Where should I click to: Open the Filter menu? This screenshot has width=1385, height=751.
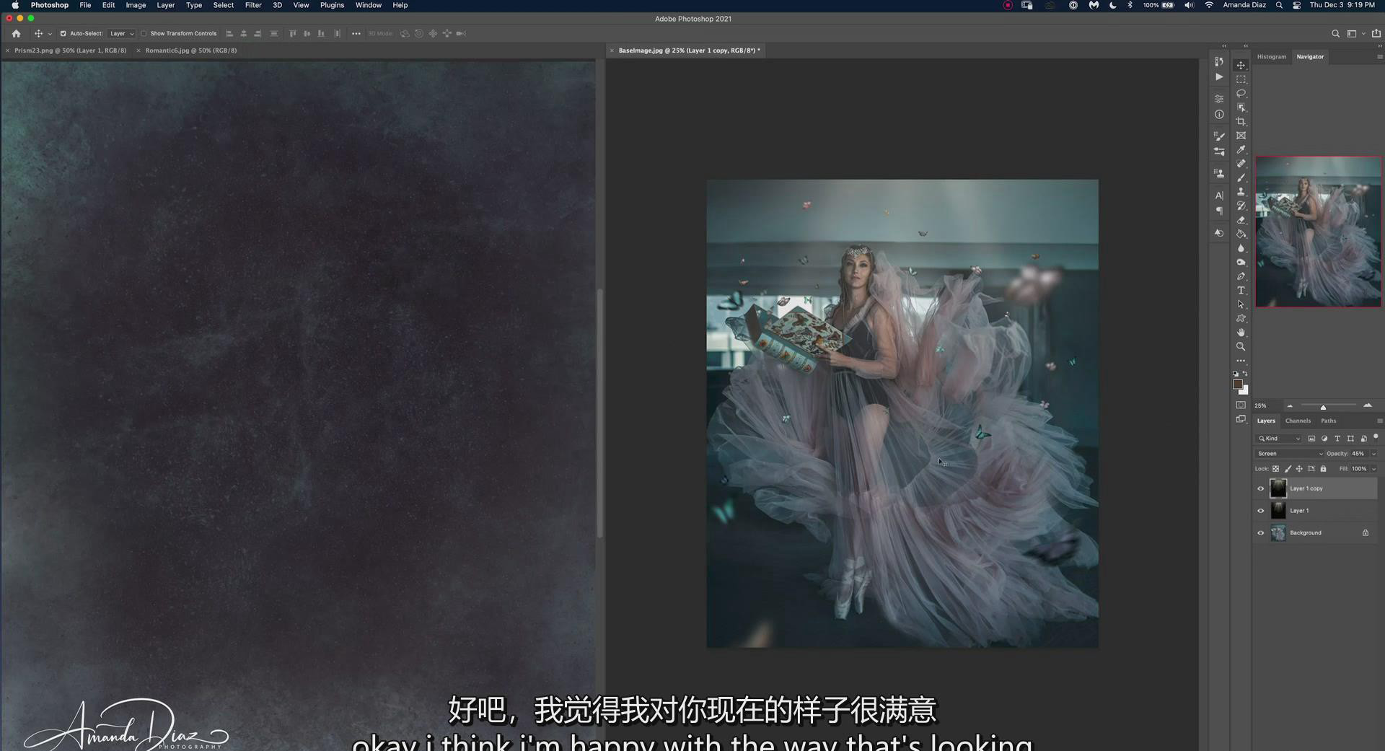tap(252, 5)
